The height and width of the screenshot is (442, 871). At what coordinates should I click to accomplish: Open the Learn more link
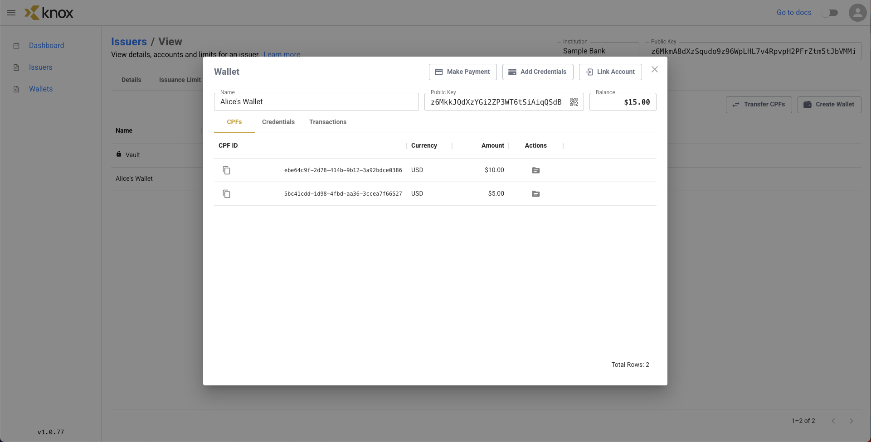click(282, 54)
